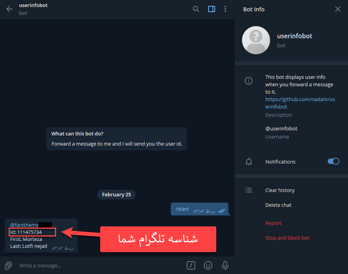Click the @userinfobot username entry

coord(281,129)
